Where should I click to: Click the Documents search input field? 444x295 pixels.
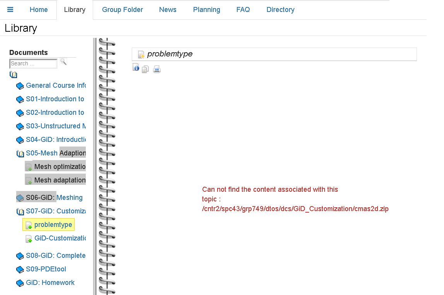click(x=33, y=64)
